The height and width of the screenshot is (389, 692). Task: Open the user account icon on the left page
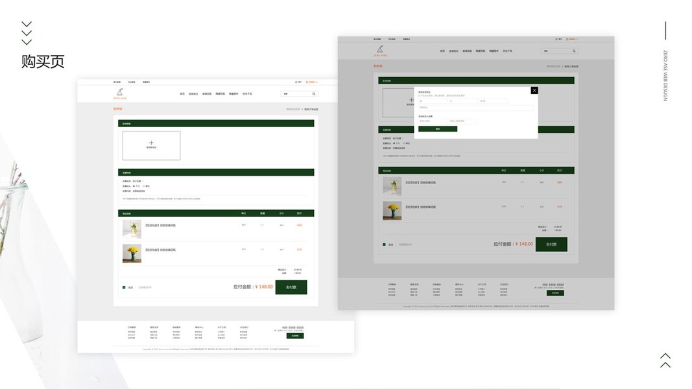[x=296, y=82]
